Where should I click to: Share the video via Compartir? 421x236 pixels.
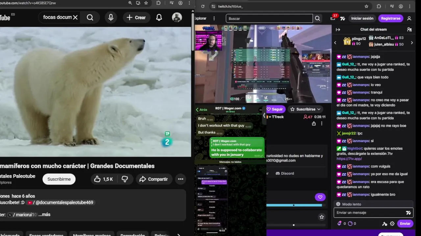[x=154, y=179]
